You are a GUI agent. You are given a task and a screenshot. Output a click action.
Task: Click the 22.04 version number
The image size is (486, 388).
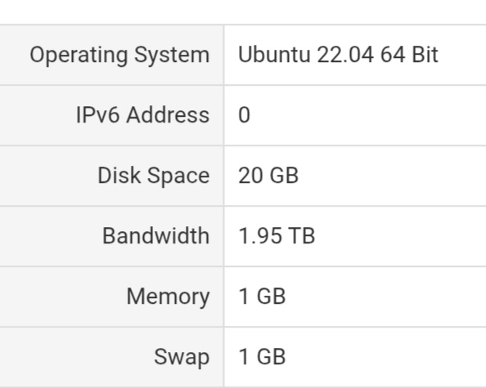point(345,55)
